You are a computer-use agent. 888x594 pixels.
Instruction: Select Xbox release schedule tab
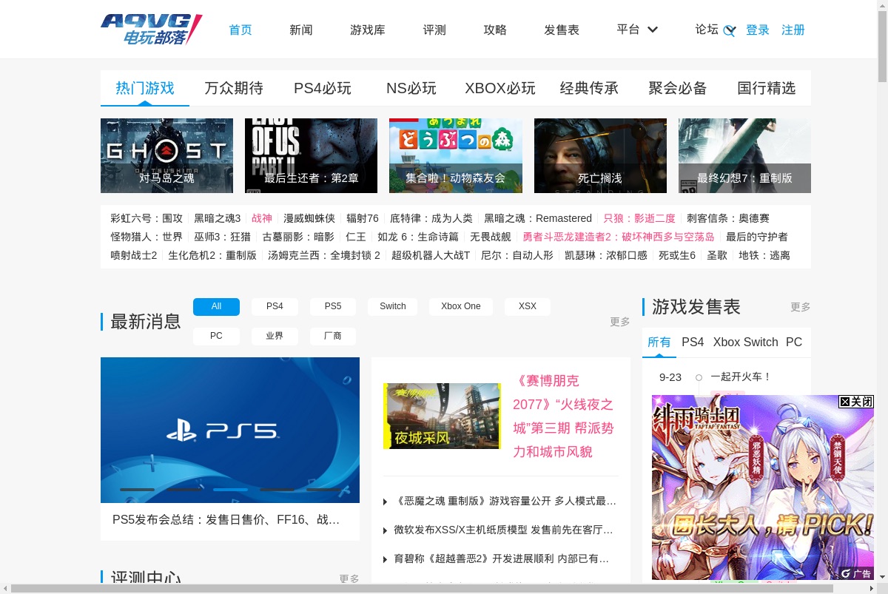pos(727,342)
